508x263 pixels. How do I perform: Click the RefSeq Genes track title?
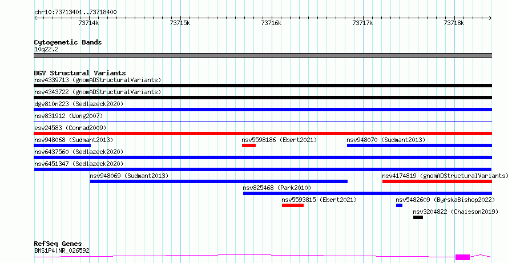point(58,244)
